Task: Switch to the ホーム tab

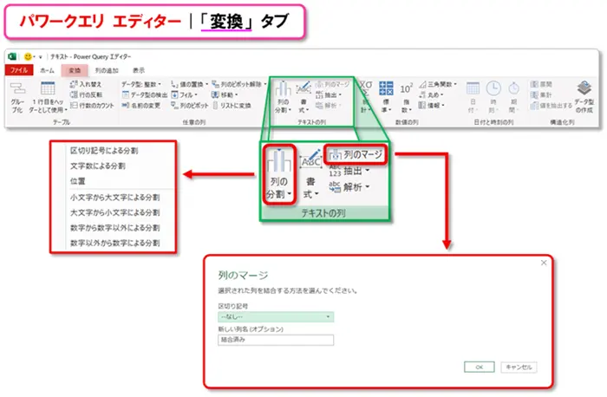Action: point(47,70)
